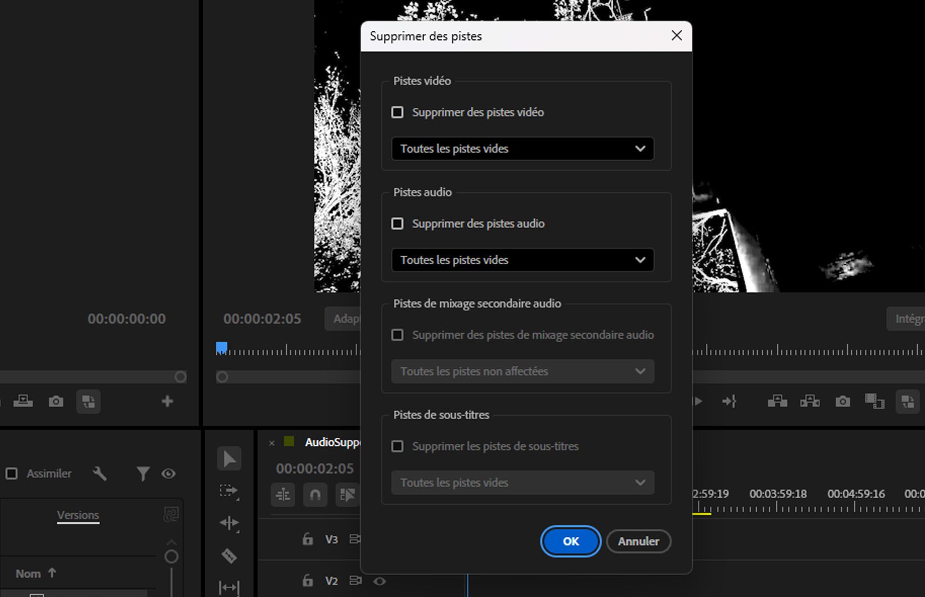This screenshot has height=597, width=925.
Task: Switch to the Versions tab
Action: pyautogui.click(x=78, y=514)
